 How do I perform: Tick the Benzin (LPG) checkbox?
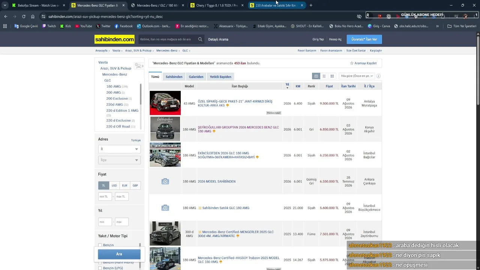click(100, 268)
